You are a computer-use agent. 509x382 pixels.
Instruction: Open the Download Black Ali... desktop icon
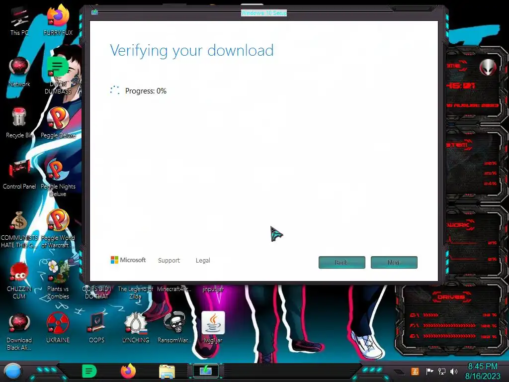point(19,331)
